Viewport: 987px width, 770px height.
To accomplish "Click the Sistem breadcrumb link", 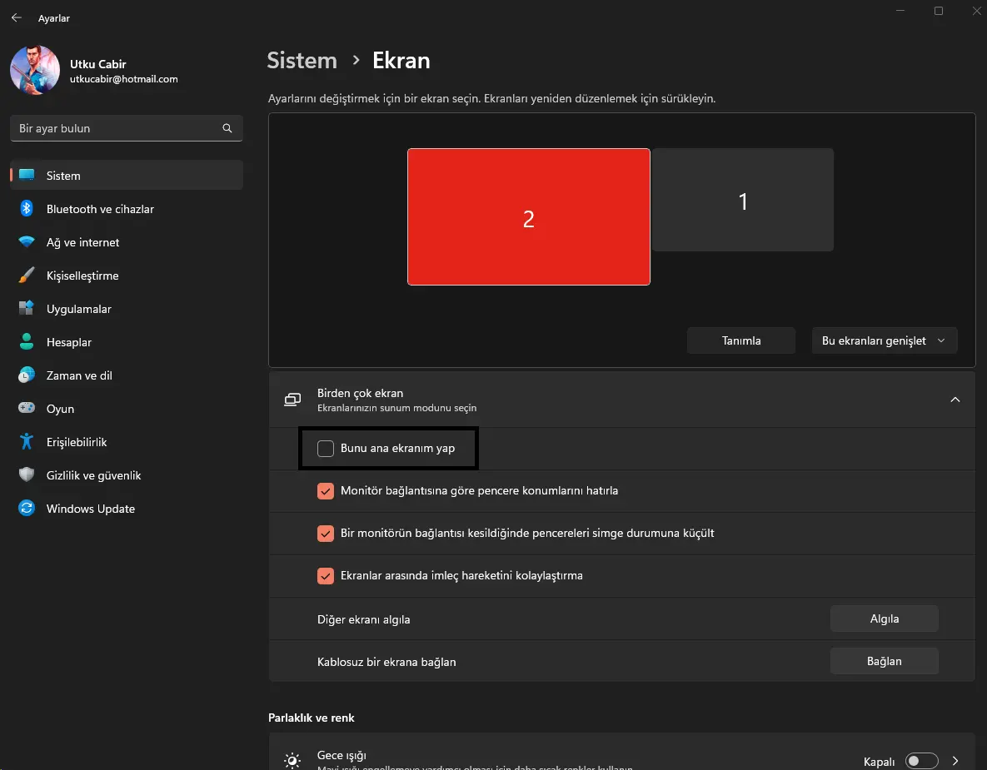I will [x=302, y=61].
